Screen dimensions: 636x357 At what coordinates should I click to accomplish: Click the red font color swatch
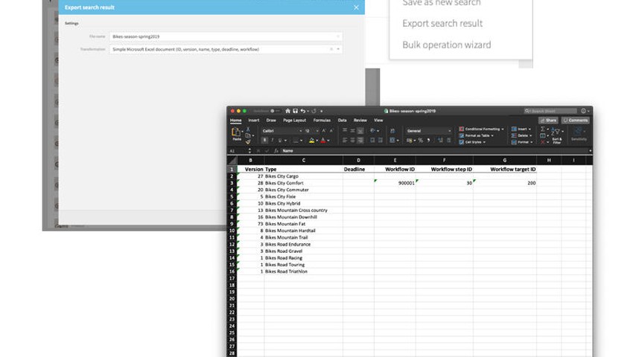(x=323, y=141)
